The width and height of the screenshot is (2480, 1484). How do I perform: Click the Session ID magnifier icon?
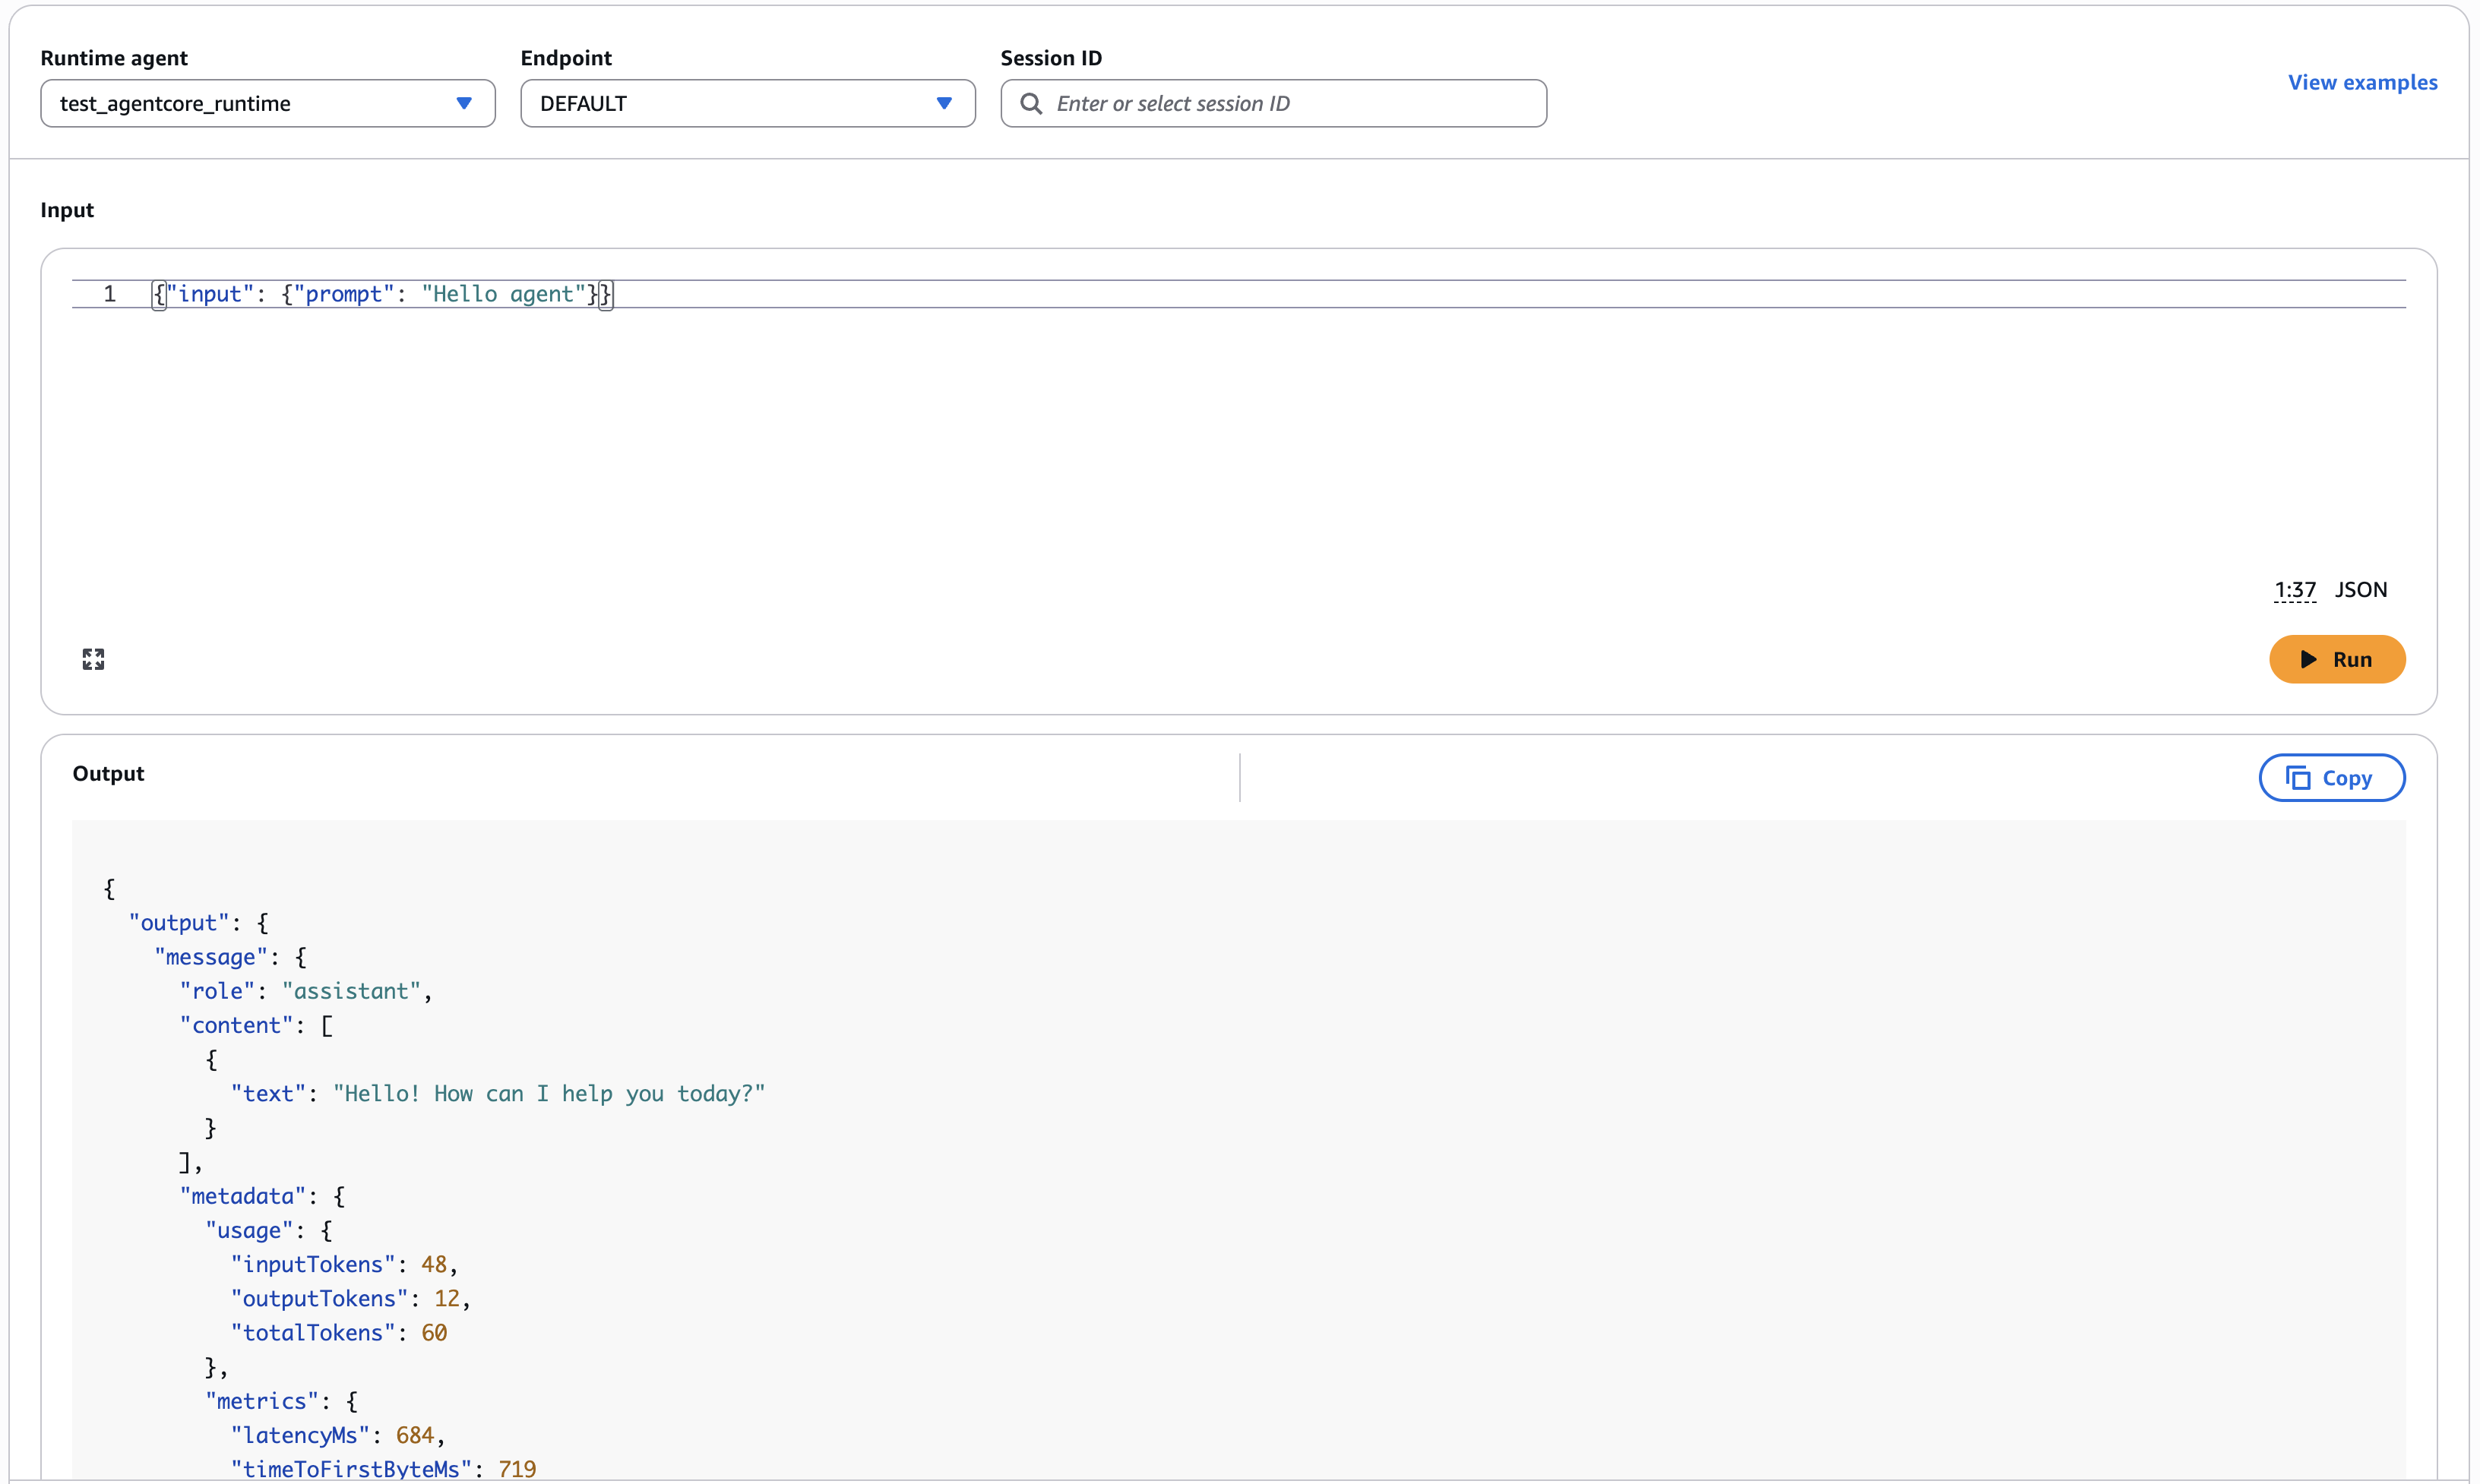click(1030, 103)
